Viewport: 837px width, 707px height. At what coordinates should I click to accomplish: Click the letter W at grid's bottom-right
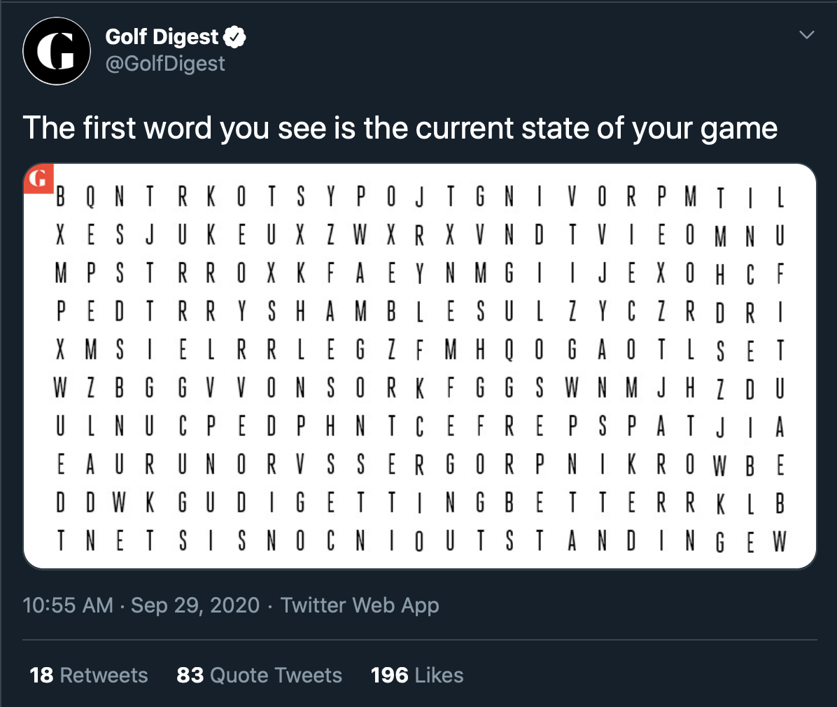(x=780, y=542)
